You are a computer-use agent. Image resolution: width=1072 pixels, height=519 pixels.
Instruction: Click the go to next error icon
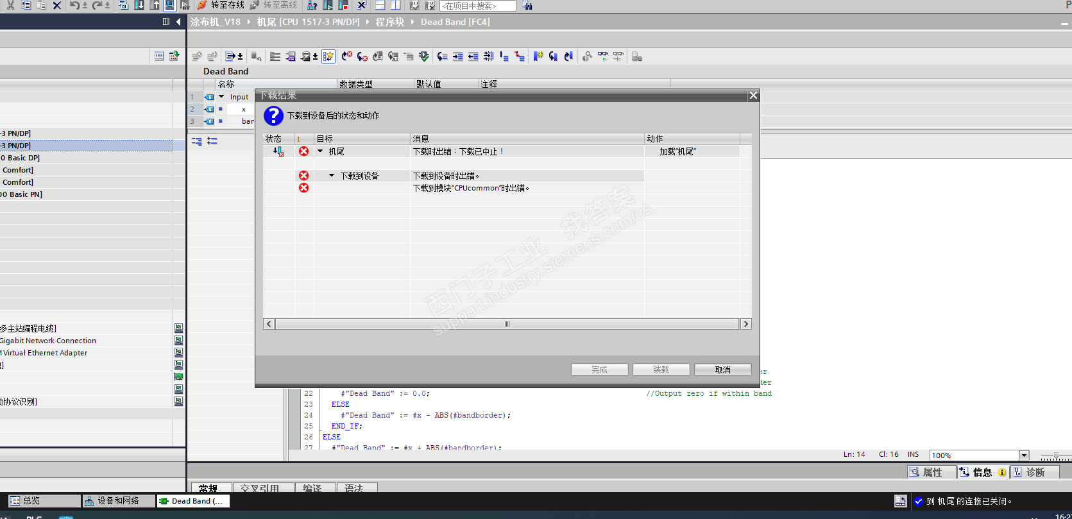tap(362, 56)
